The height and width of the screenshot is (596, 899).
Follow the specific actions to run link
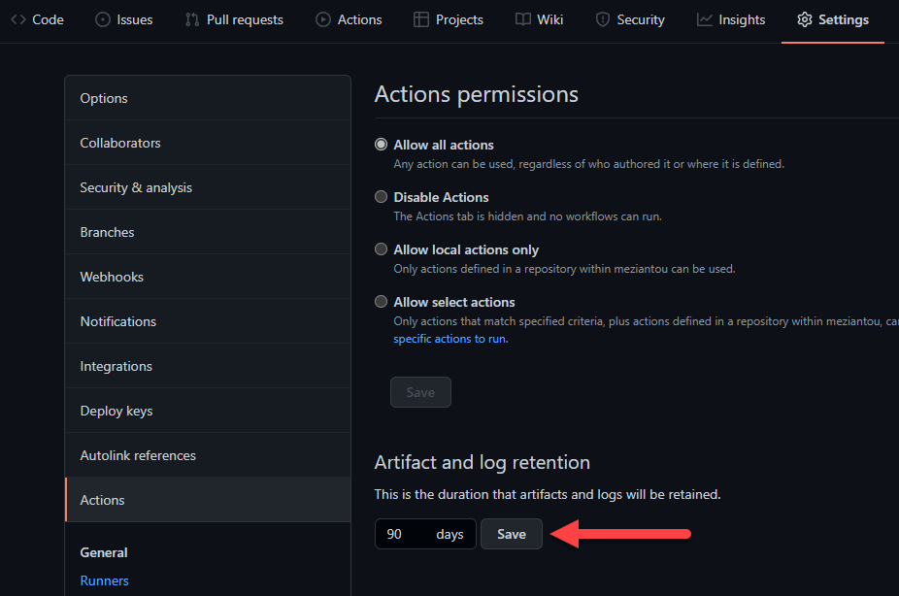(449, 339)
